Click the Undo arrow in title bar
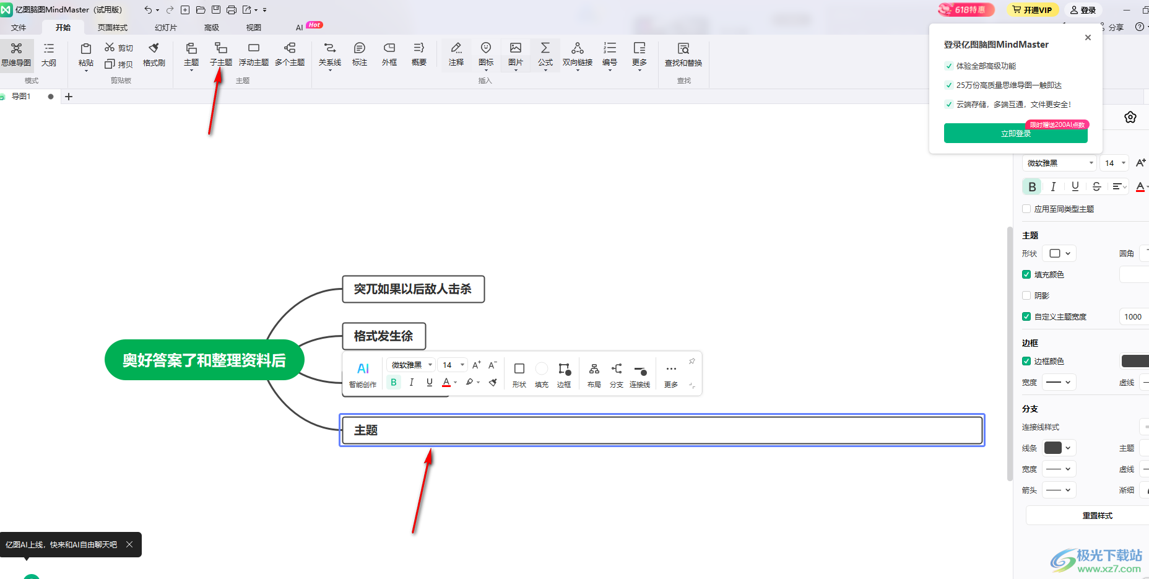The image size is (1149, 579). (148, 10)
